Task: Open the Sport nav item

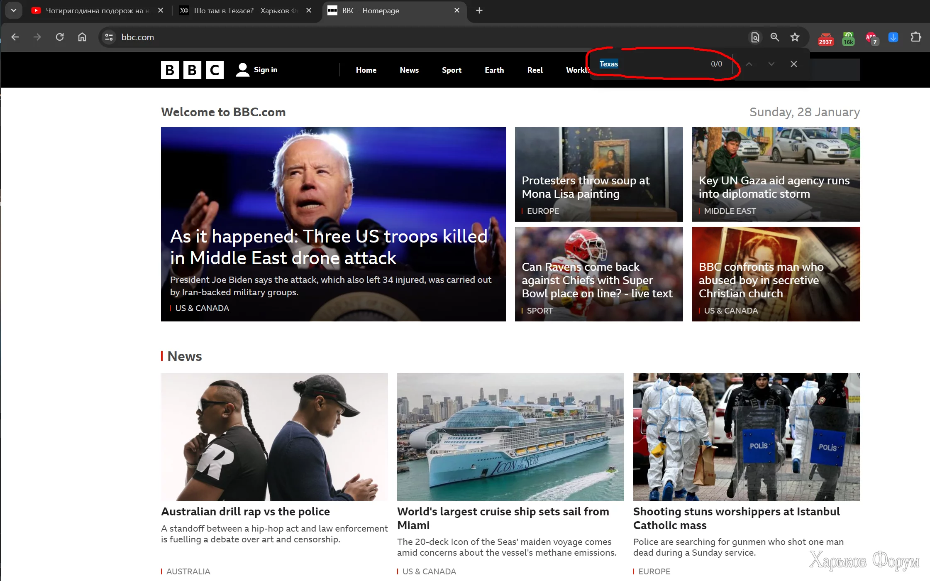Action: pos(452,70)
